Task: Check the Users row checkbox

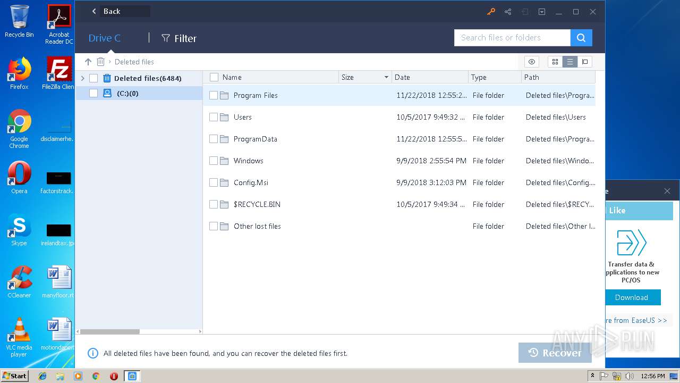Action: coord(214,117)
